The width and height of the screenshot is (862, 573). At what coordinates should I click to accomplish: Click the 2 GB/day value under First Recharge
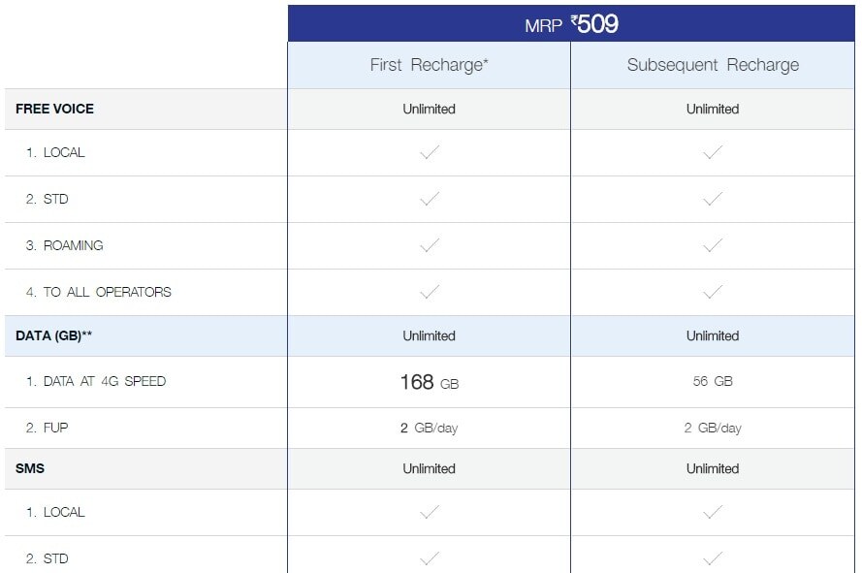pos(429,428)
